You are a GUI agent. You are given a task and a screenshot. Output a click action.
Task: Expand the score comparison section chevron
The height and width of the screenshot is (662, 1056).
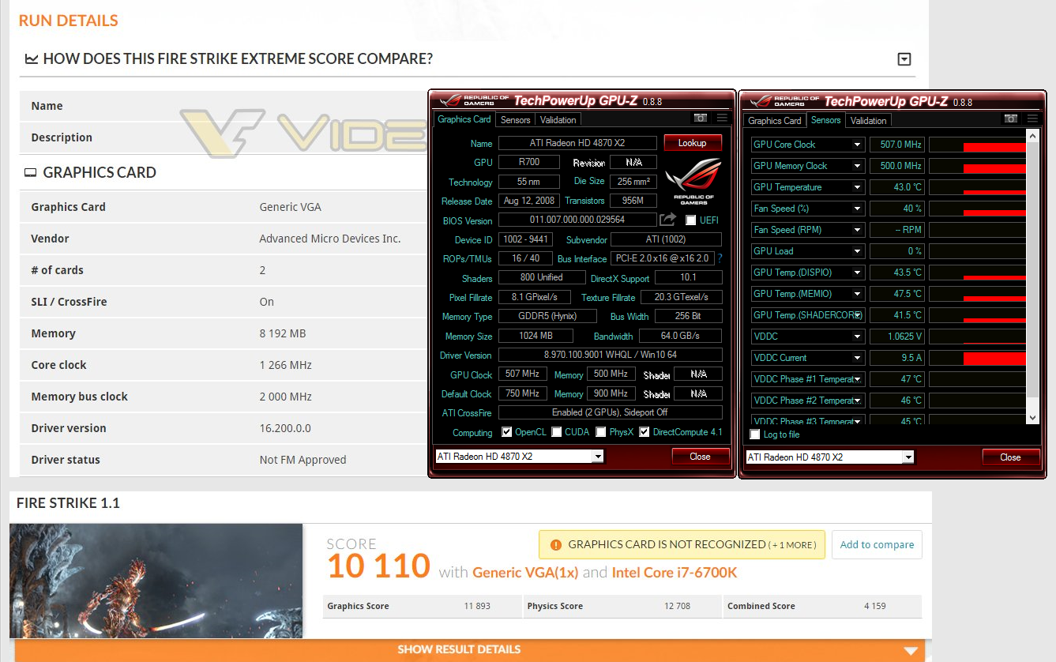tap(905, 59)
